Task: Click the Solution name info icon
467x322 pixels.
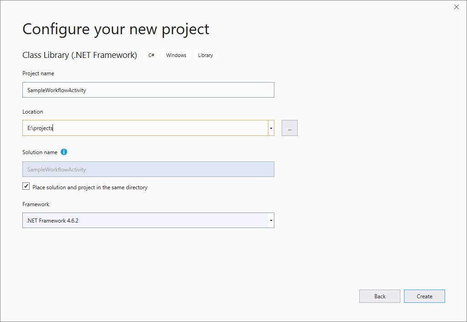Action: click(63, 152)
